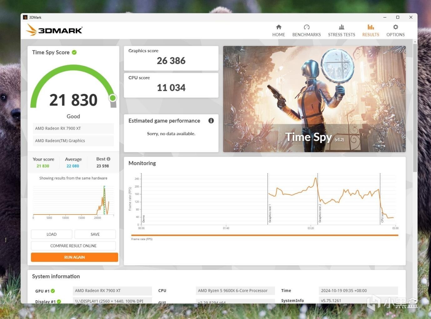Click the Your score value 21 830
Image resolution: width=431 pixels, height=319 pixels.
pos(43,166)
